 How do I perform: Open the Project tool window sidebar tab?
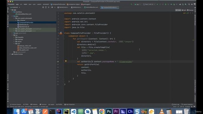tap(8, 9)
